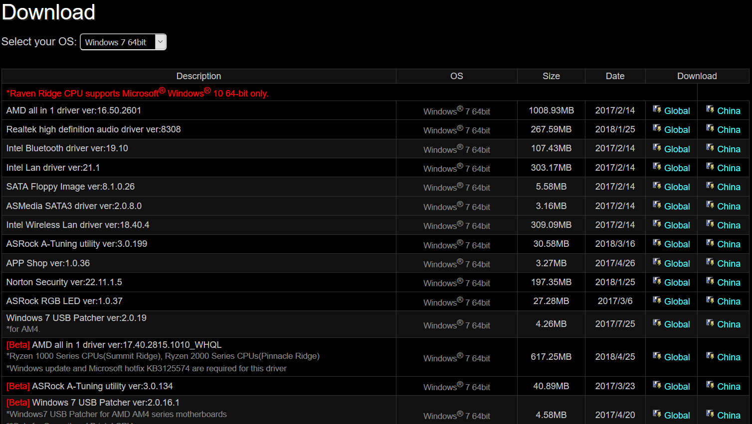Download Beta A-Tuning ver:3.0.134 via Global link
Image resolution: width=752 pixels, height=424 pixels.
[x=677, y=387]
